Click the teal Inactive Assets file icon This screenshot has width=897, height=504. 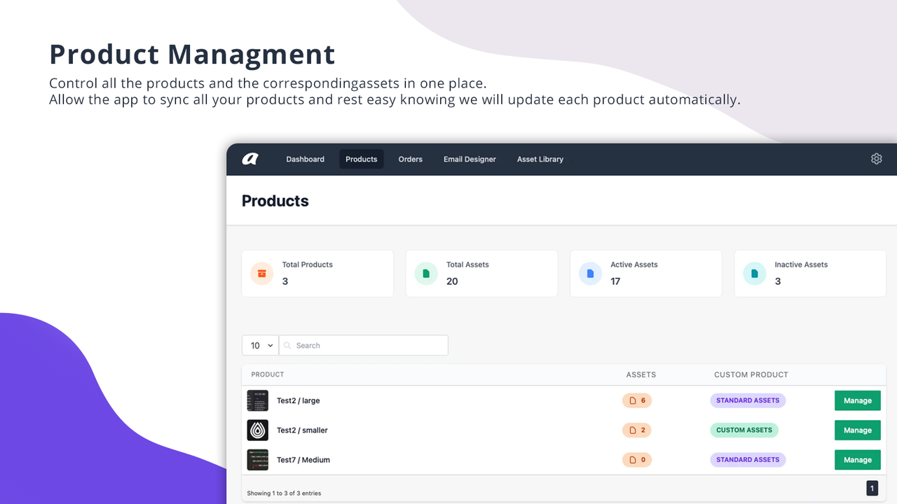(754, 274)
